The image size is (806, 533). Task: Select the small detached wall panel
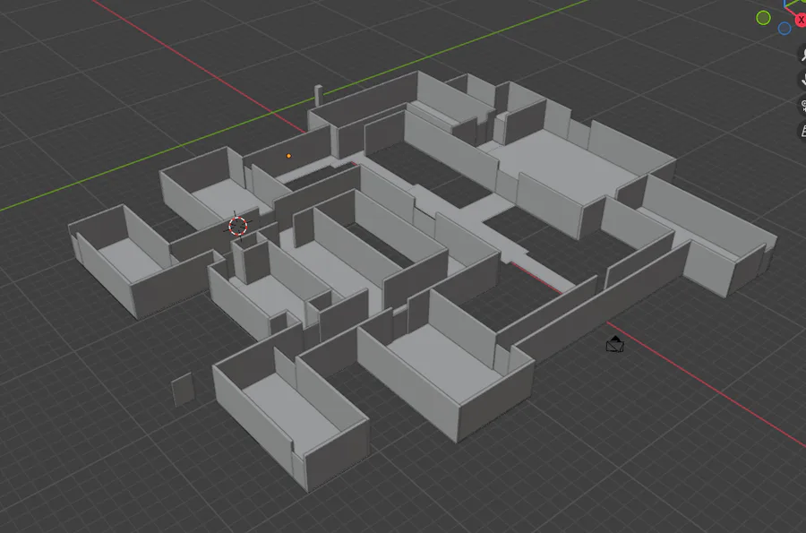click(183, 389)
